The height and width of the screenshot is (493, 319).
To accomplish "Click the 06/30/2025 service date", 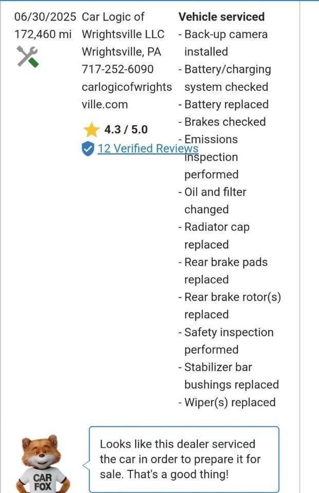I will [45, 16].
